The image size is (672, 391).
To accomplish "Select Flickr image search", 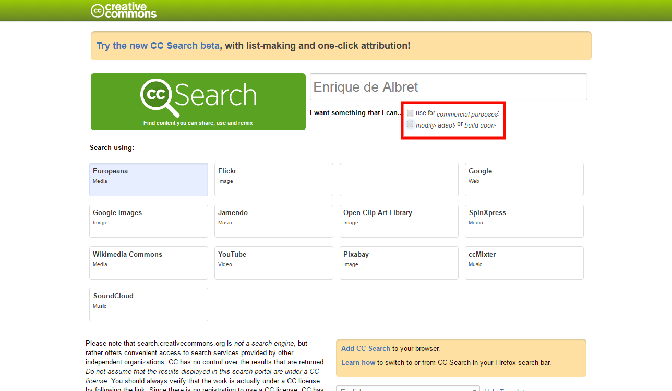I will point(274,180).
